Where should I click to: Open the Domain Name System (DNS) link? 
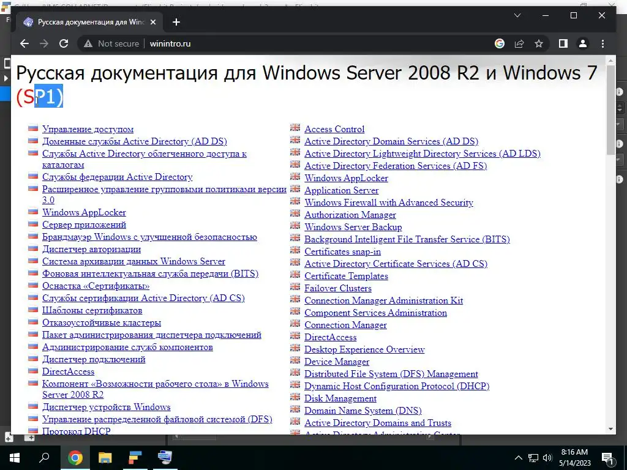tap(363, 411)
